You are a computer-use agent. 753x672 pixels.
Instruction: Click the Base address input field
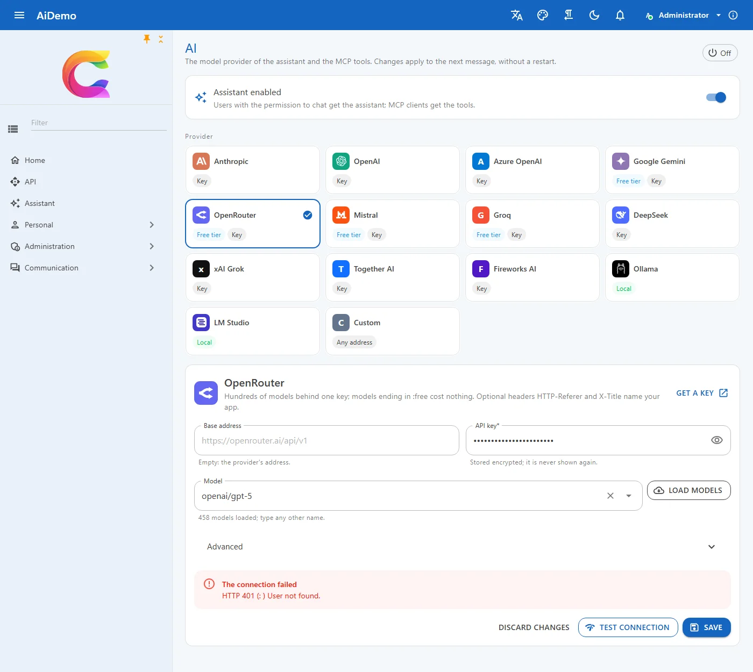coord(326,440)
